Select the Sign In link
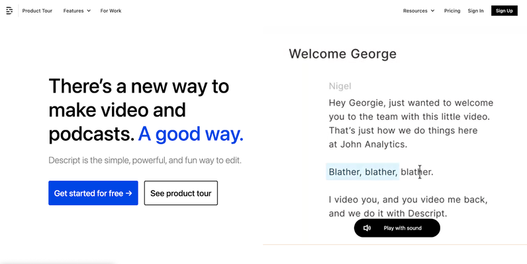527x264 pixels. (475, 11)
